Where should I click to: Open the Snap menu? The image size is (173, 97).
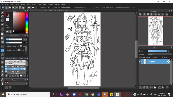click(28, 4)
